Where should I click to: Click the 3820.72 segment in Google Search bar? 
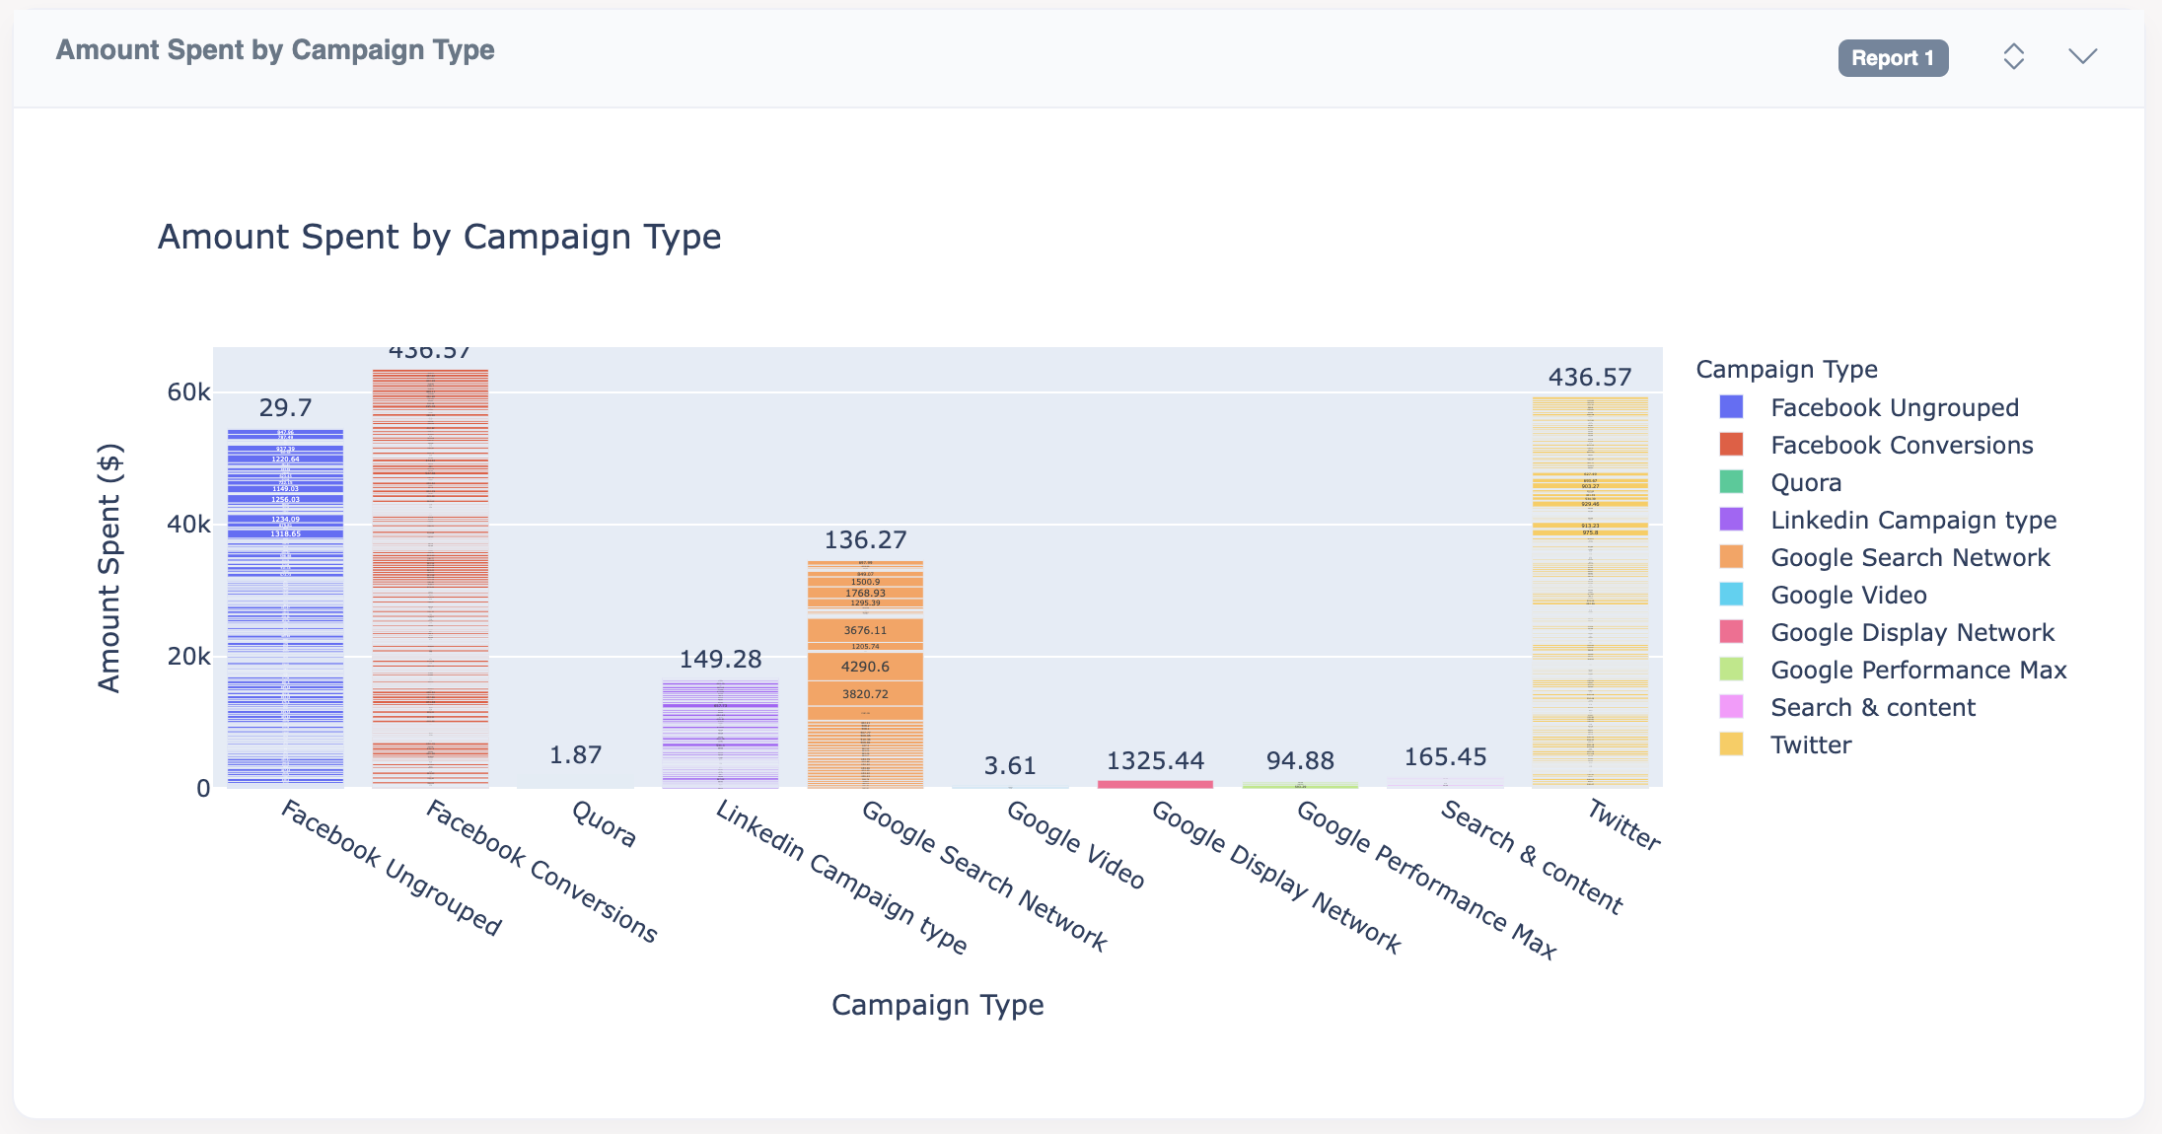pyautogui.click(x=865, y=694)
